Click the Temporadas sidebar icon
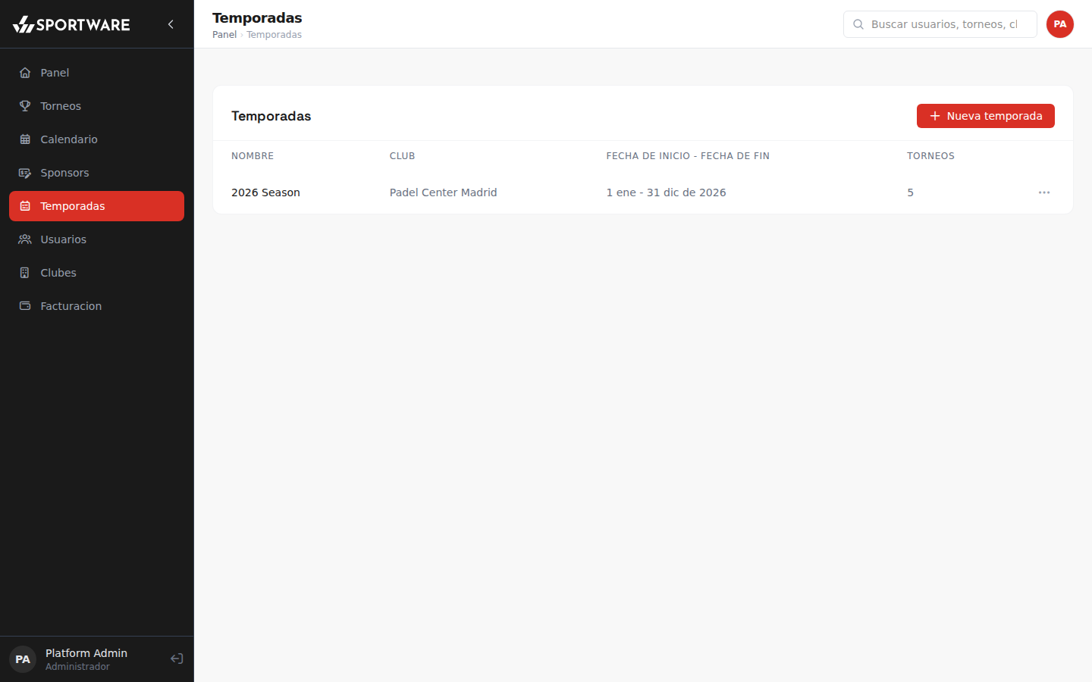The height and width of the screenshot is (682, 1092). (x=25, y=206)
